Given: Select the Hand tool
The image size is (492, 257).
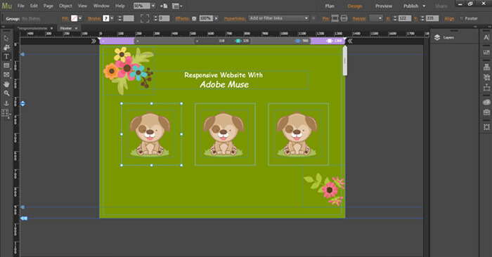Looking at the screenshot, I should point(6,84).
